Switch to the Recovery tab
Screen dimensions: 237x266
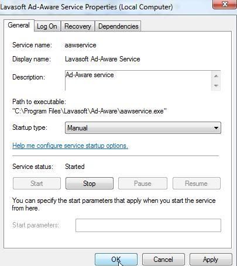click(78, 26)
